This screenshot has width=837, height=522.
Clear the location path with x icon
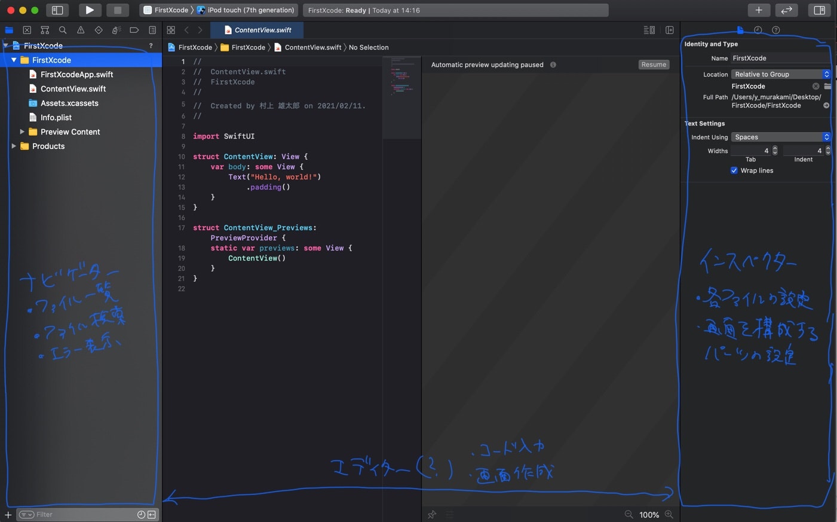[x=815, y=86]
